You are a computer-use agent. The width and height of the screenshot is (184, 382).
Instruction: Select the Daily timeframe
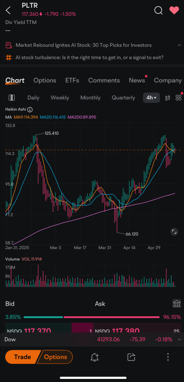click(x=33, y=98)
